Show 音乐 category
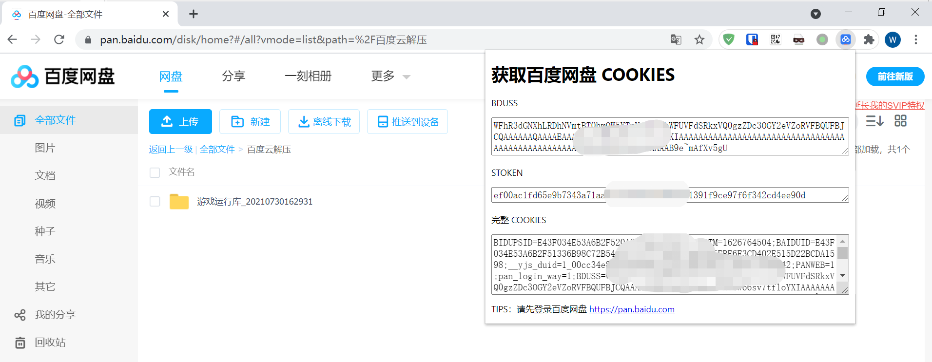Viewport: 932px width, 362px height. pos(45,259)
